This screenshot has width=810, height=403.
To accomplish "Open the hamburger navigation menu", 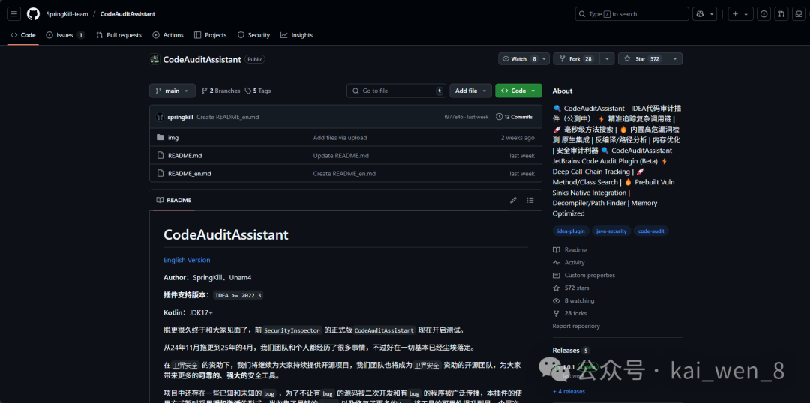I will coord(14,14).
